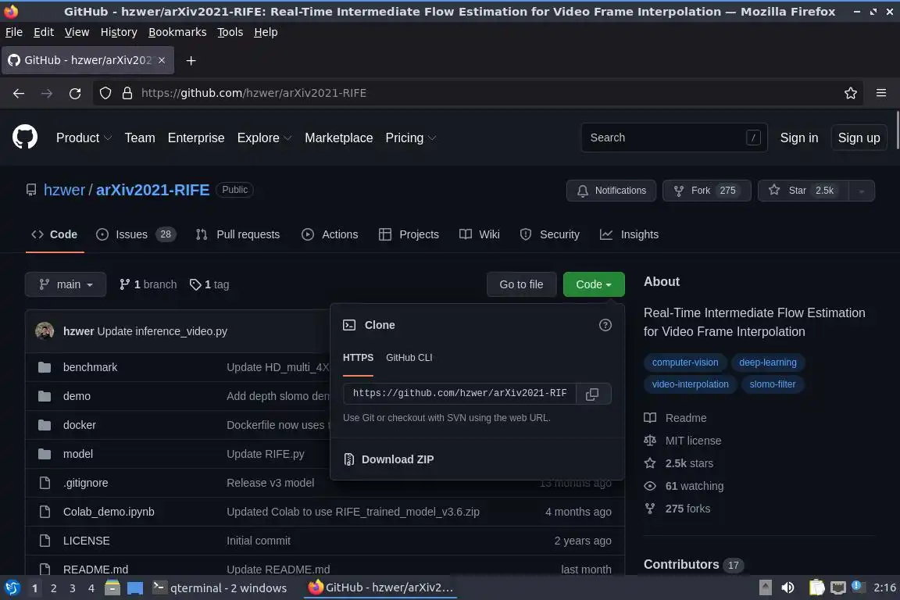This screenshot has height=600, width=900.
Task: Reload the page in Firefox
Action: pos(75,93)
